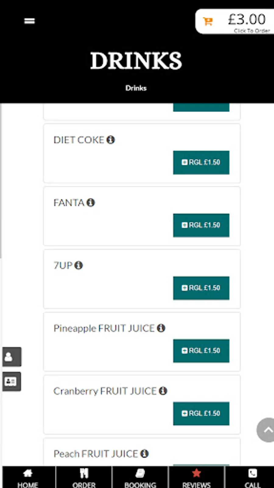Image resolution: width=274 pixels, height=488 pixels.
Task: Open the user account side icon
Action: click(x=12, y=357)
